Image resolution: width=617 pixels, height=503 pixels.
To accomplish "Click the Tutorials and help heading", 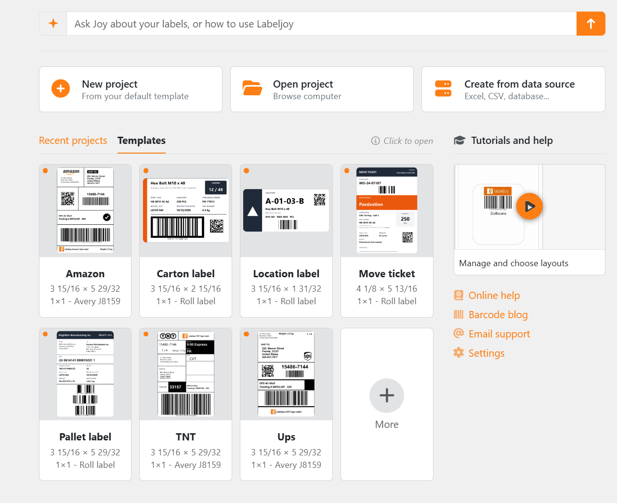I will [512, 141].
